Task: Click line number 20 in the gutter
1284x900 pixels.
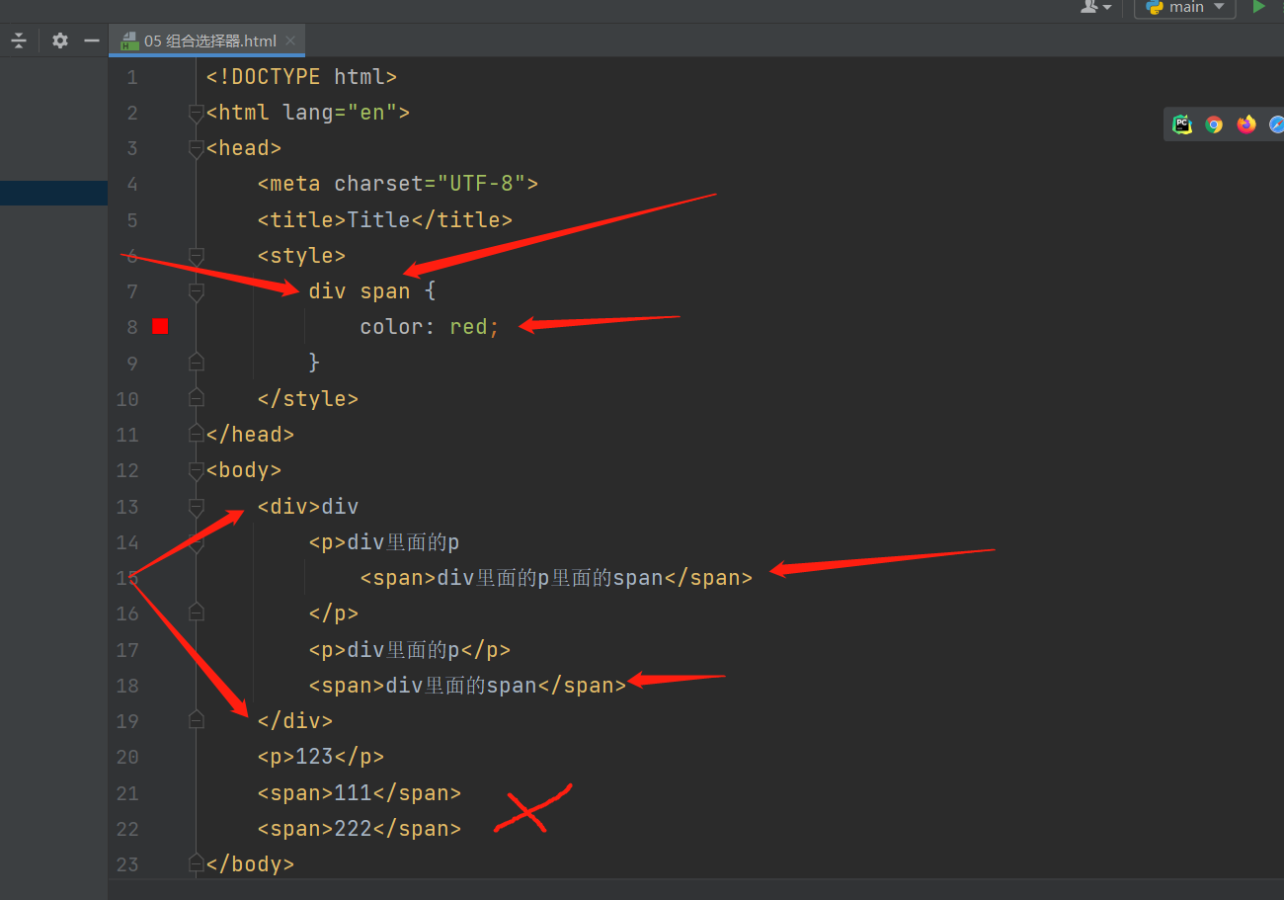Action: click(127, 757)
